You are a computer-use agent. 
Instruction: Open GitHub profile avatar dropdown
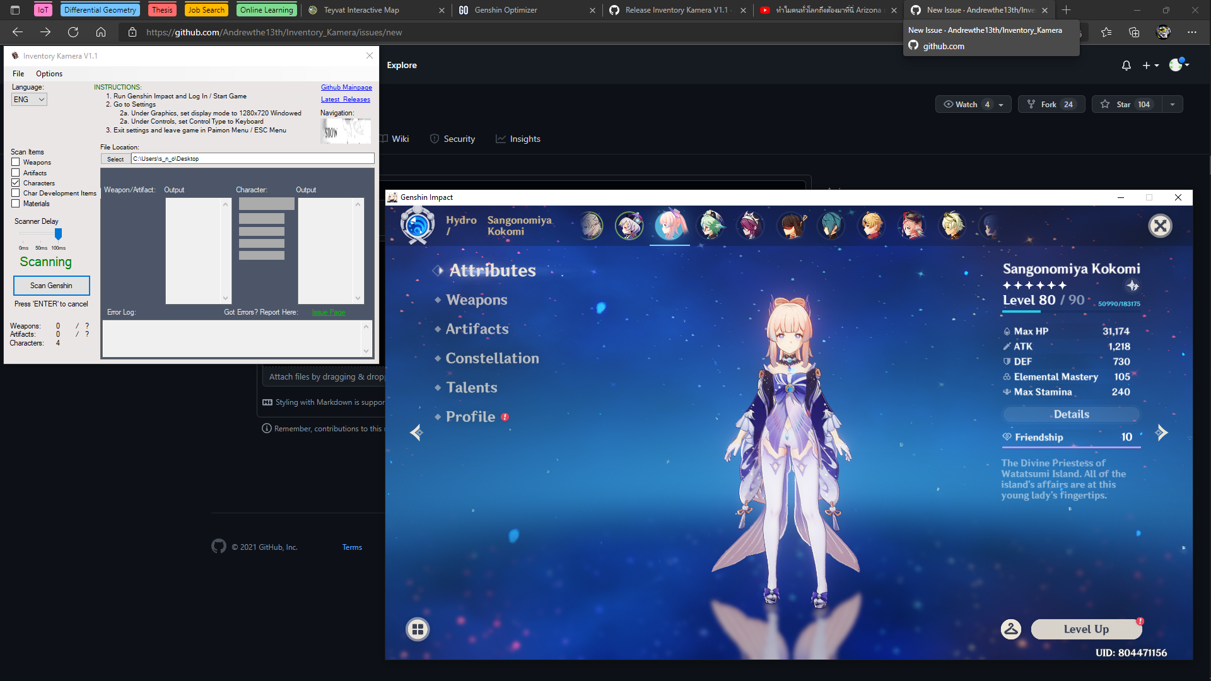point(1179,65)
